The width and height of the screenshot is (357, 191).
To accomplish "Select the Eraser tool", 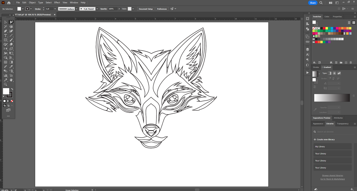I will (x=11, y=44).
